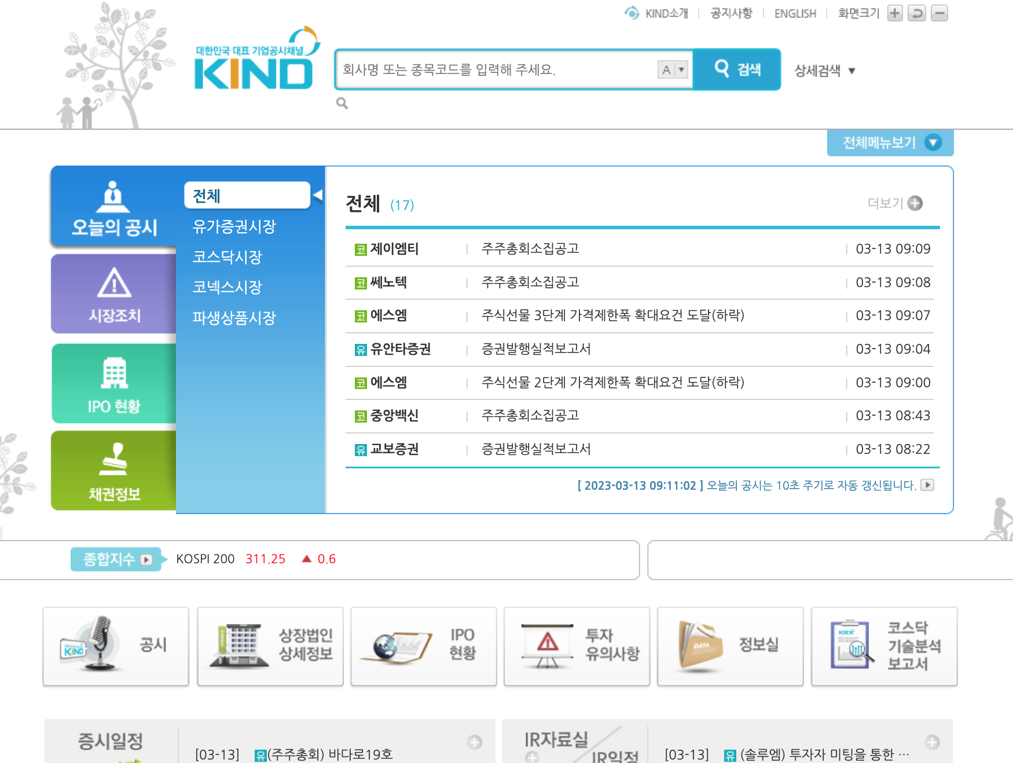Open 중앙백신 주주총회소집공고 disclosure
Viewport: 1013px width, 763px height.
[x=530, y=416]
